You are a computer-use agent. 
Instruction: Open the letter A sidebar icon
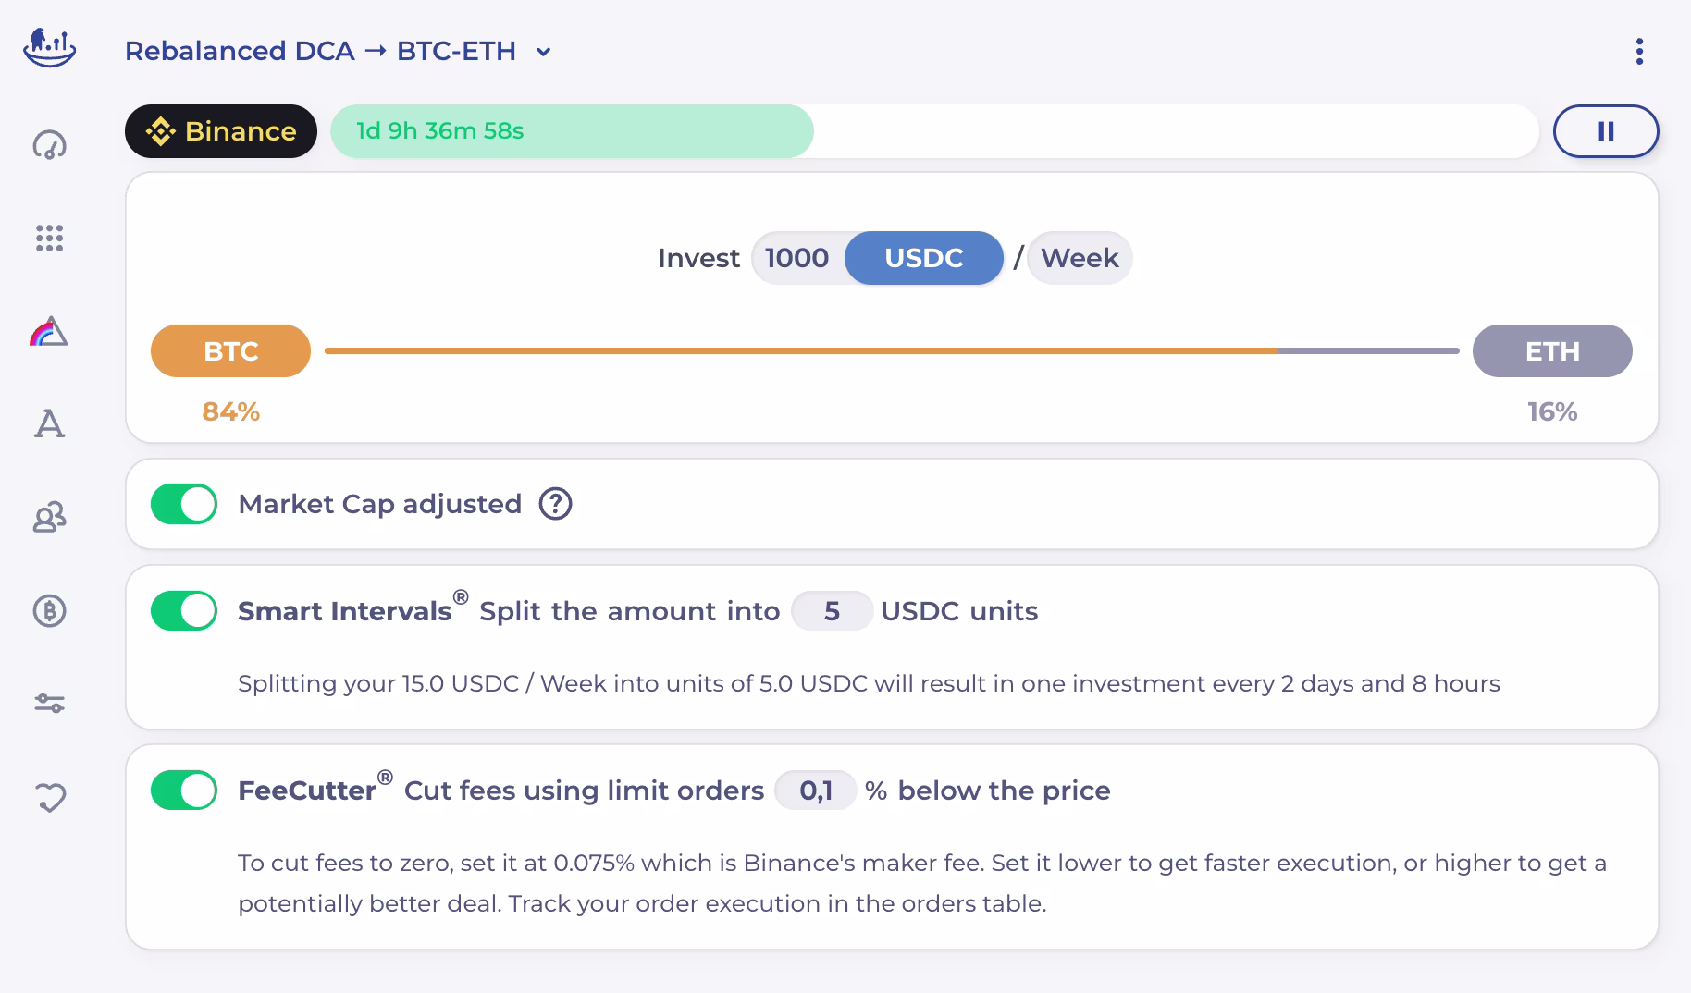(x=50, y=424)
